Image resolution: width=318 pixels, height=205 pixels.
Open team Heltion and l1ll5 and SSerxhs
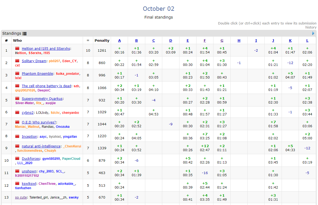46,49
